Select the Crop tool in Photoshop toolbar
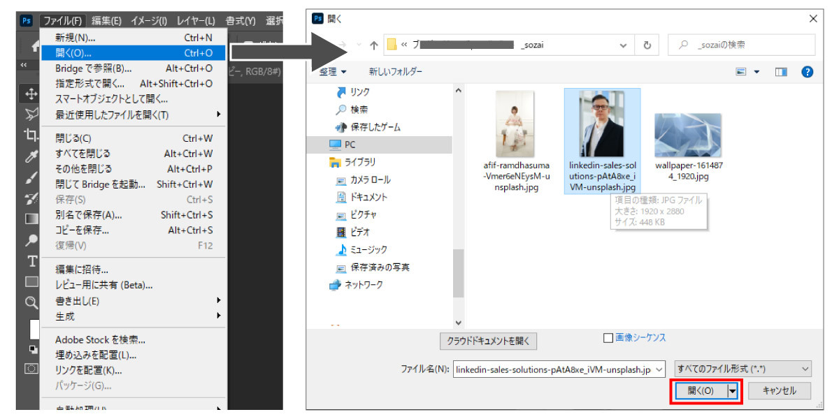The height and width of the screenshot is (419, 839). 31,134
